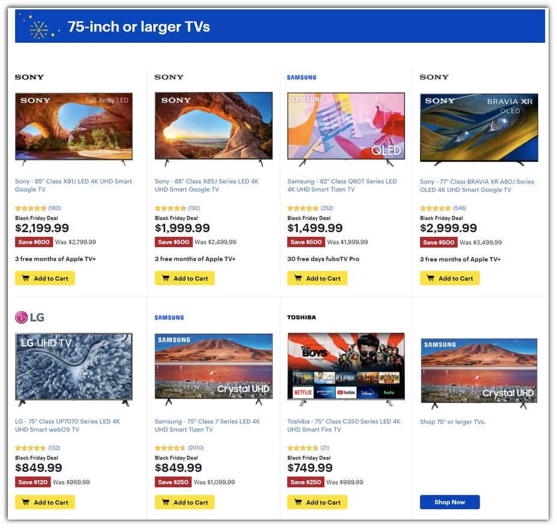Click the Samsung logo above the Q60T TV
The height and width of the screenshot is (528, 557).
pyautogui.click(x=301, y=78)
